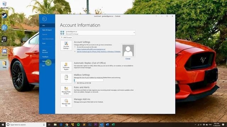The height and width of the screenshot is (127, 227).
Task: Launch Word from the taskbar
Action: 107,125
